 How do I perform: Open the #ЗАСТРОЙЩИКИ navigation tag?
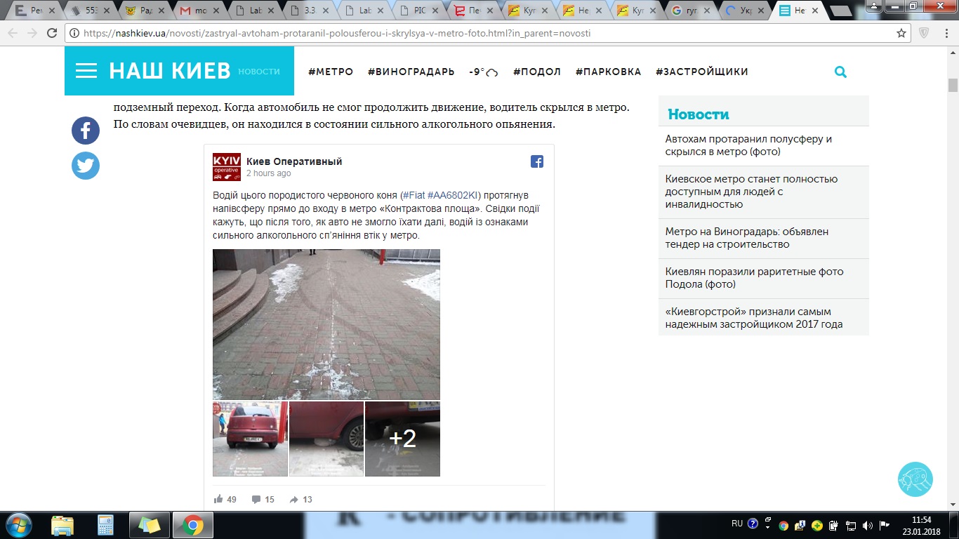pyautogui.click(x=701, y=72)
